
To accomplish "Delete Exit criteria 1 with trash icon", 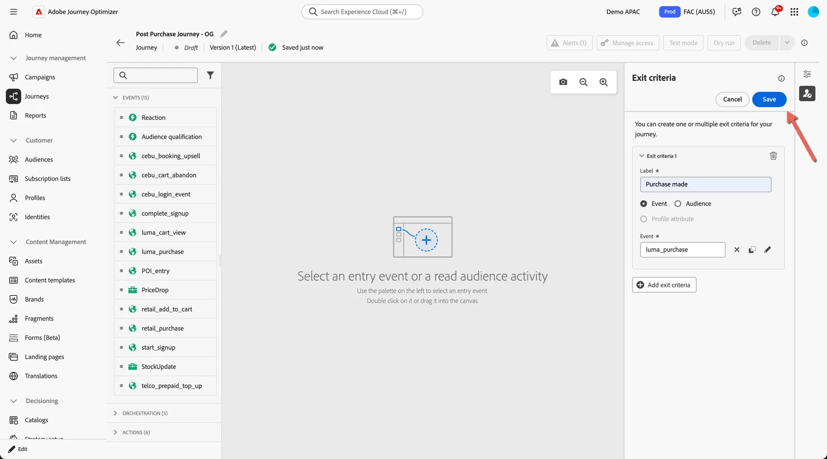I will coord(773,156).
